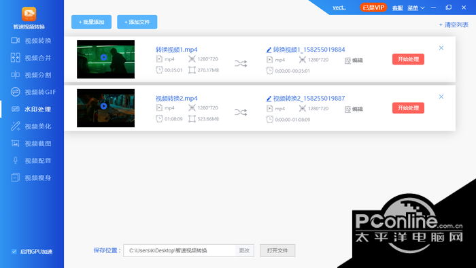
Task: Click the output resolution icon for 视频转换2
Action: 303,108
